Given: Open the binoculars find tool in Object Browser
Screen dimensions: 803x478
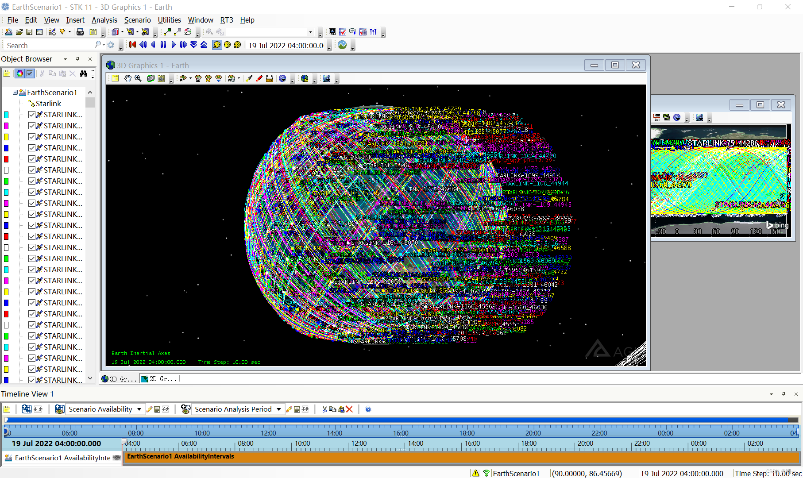Looking at the screenshot, I should 83,73.
